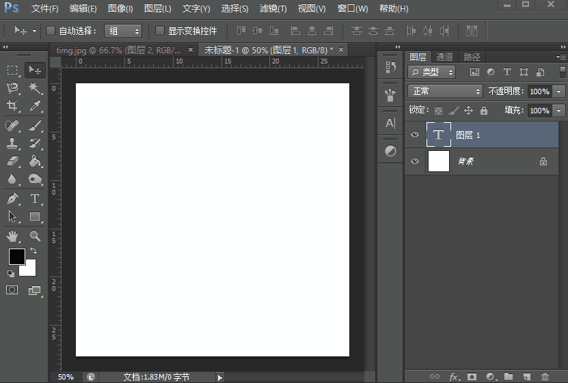Image resolution: width=568 pixels, height=383 pixels.
Task: Select the Eraser tool
Action: coord(12,161)
